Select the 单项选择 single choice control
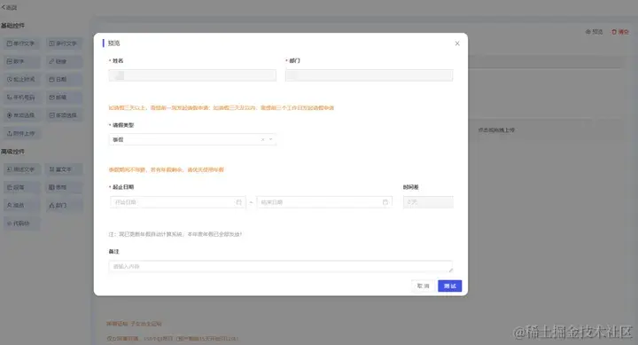This screenshot has height=345, width=638. [x=21, y=115]
